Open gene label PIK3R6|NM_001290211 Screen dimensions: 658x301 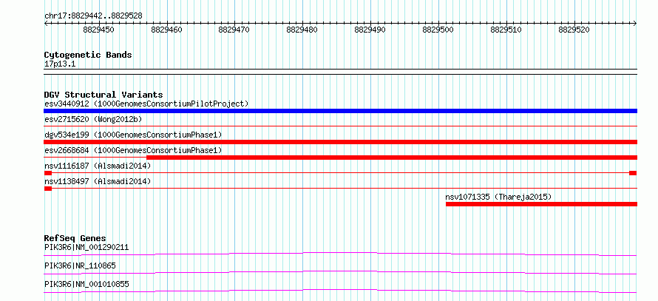[x=87, y=247]
